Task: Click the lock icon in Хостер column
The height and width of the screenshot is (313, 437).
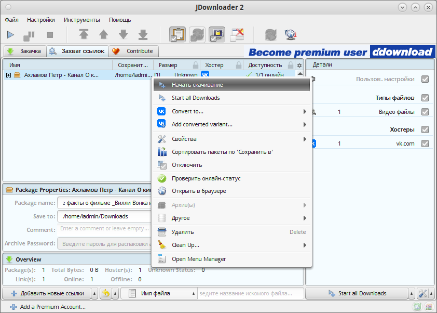Action: (x=239, y=65)
